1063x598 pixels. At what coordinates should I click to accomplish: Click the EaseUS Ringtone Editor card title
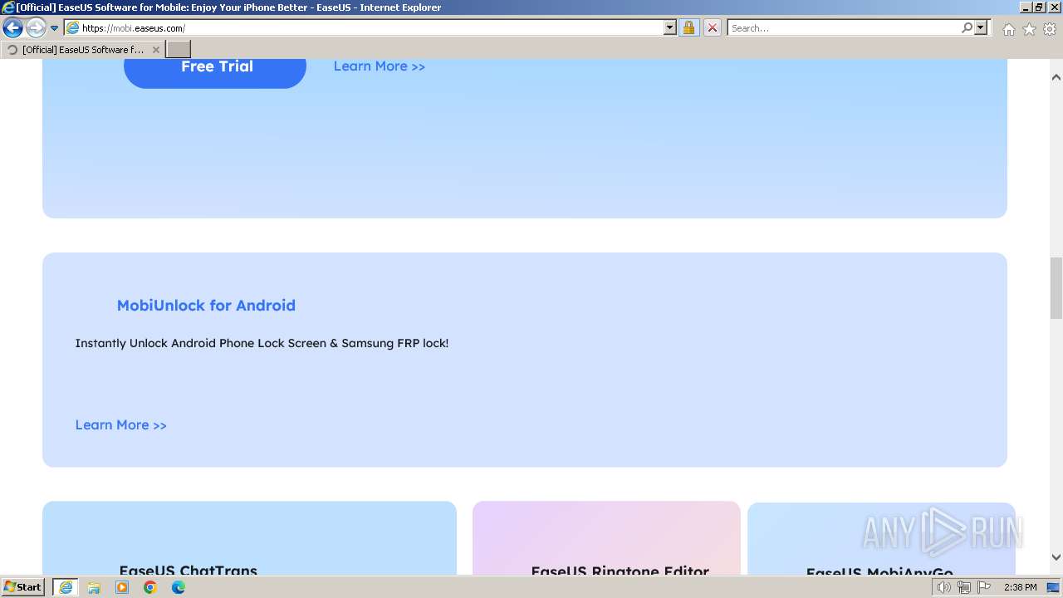pos(620,571)
